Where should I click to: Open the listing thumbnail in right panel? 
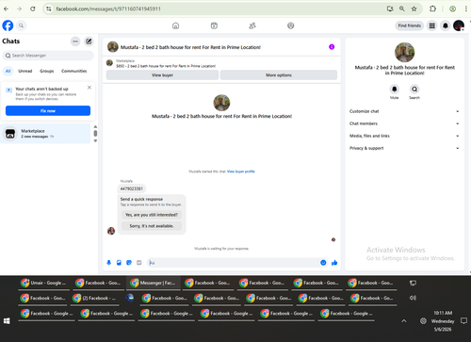404,52
